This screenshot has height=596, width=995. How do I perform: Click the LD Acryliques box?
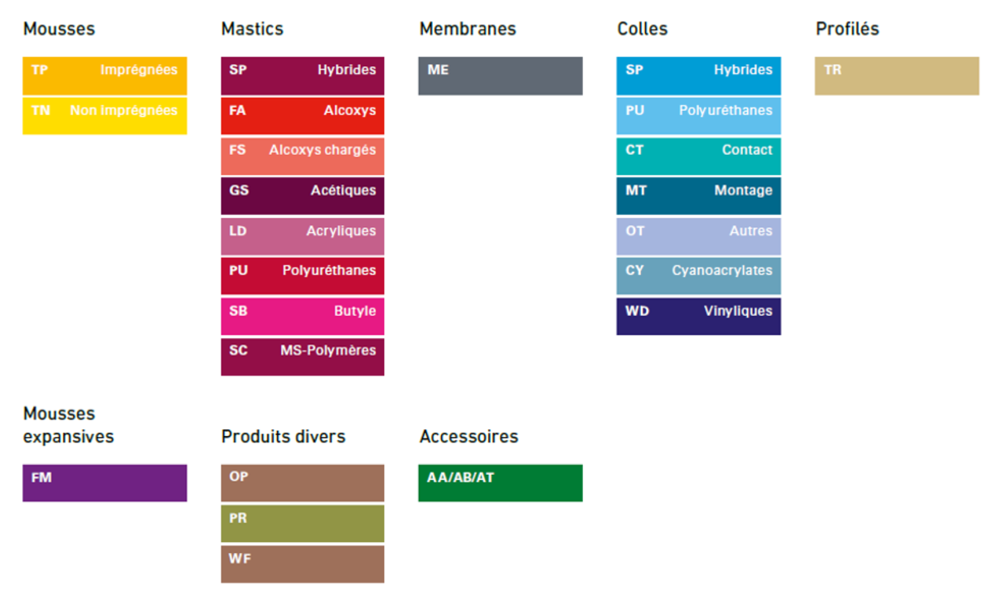coord(303,236)
